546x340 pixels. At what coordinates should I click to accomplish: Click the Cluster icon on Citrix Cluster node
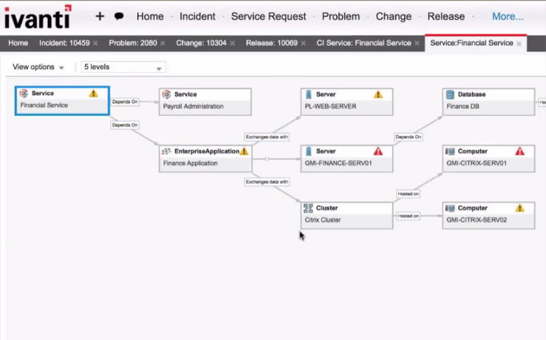(x=309, y=209)
